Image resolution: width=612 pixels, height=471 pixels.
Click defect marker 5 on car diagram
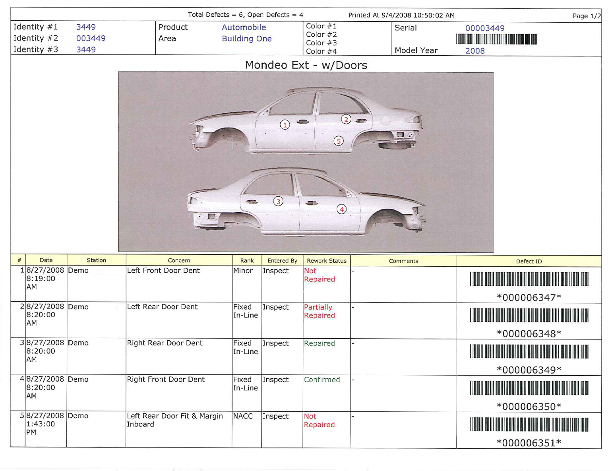tap(339, 141)
